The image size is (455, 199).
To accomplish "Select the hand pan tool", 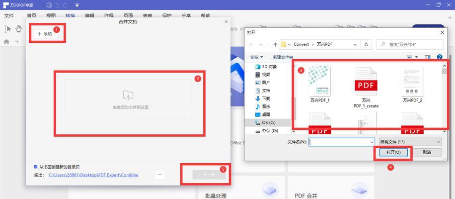I will point(18,29).
